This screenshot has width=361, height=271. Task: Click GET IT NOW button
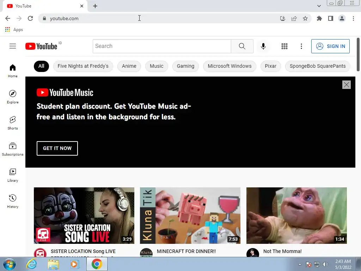pos(57,148)
